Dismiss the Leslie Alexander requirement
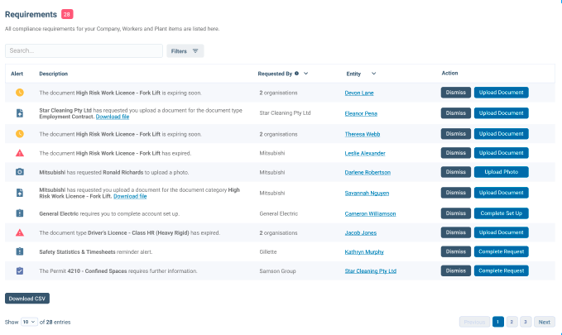Viewport: 562px width, 335px height. [455, 153]
